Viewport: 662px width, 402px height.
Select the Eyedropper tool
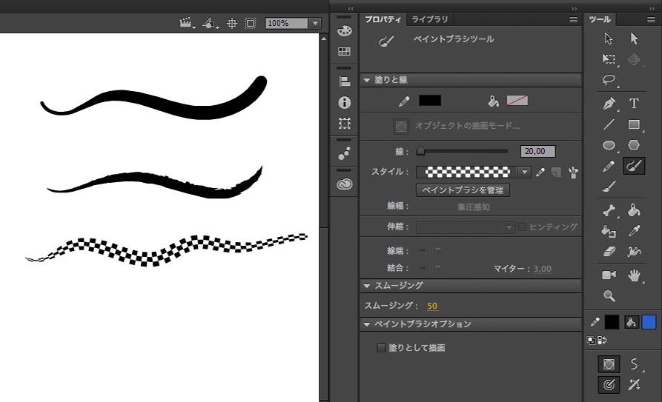click(x=634, y=231)
